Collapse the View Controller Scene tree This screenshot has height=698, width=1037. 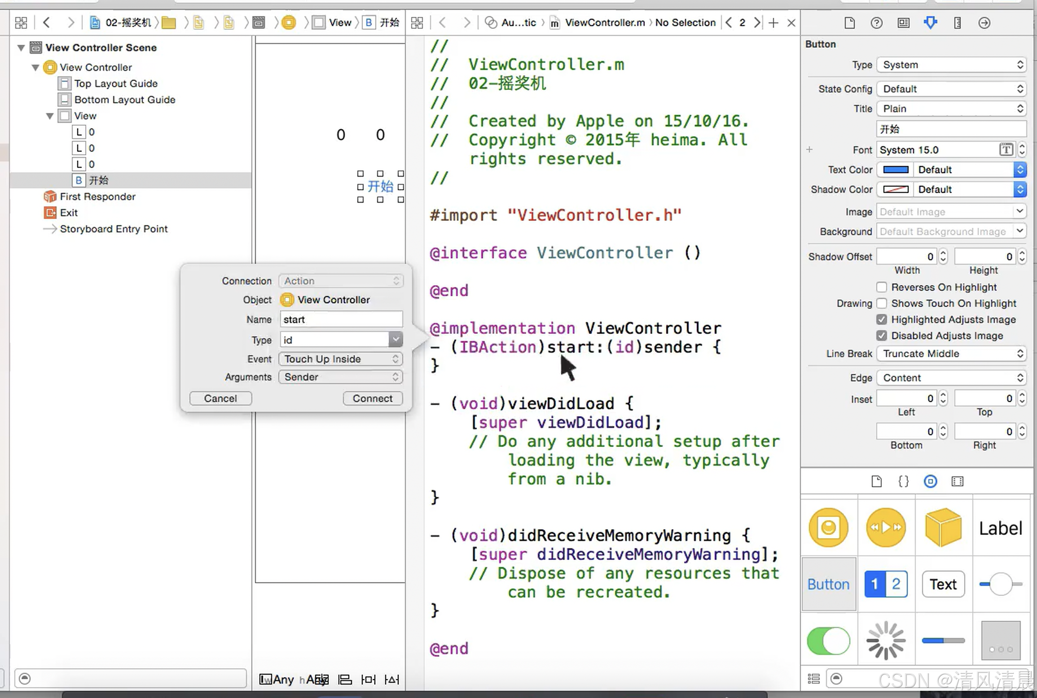point(21,48)
